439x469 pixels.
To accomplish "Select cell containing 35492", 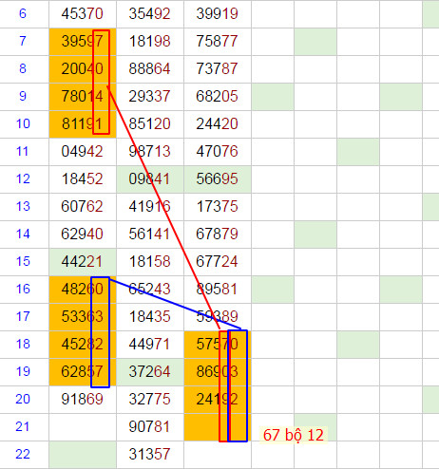I will pyautogui.click(x=150, y=14).
